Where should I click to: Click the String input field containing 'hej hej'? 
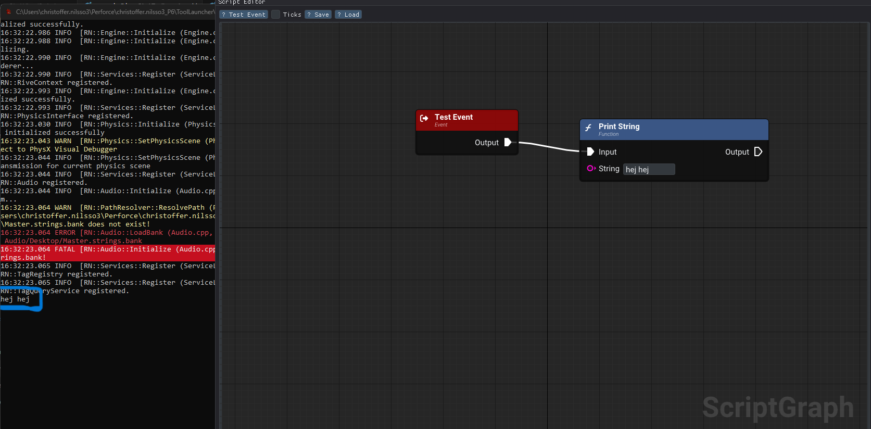click(x=649, y=169)
